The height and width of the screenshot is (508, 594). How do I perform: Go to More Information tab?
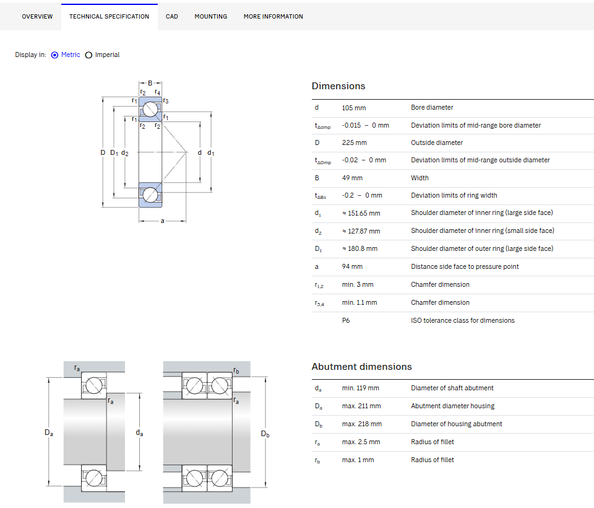(x=273, y=17)
